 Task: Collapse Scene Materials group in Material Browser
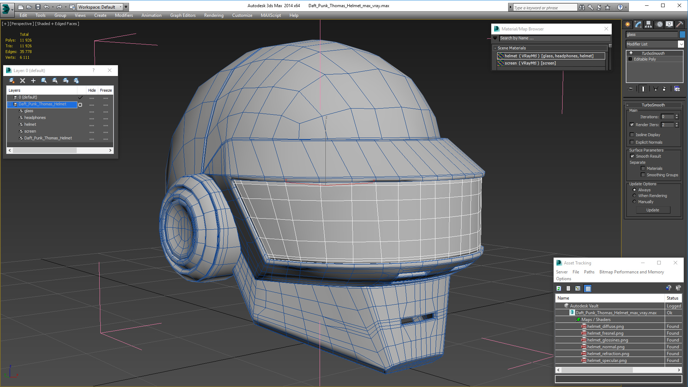tap(495, 48)
